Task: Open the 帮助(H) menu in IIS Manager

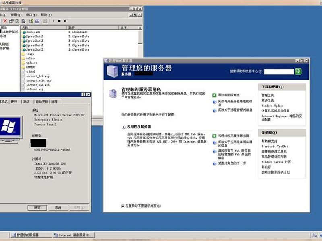Action: tap(46, 15)
